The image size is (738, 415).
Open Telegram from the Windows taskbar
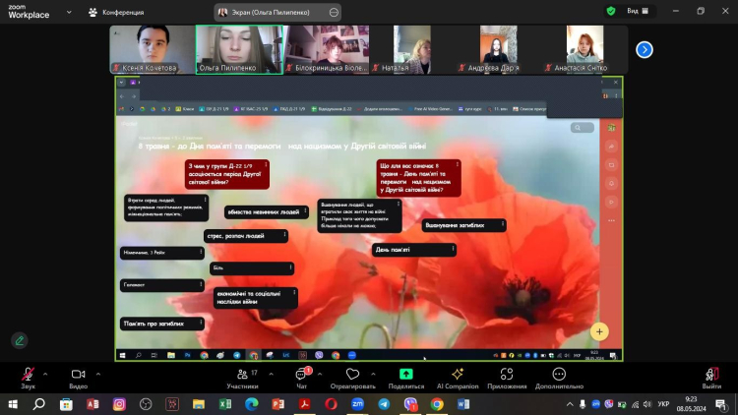(384, 403)
